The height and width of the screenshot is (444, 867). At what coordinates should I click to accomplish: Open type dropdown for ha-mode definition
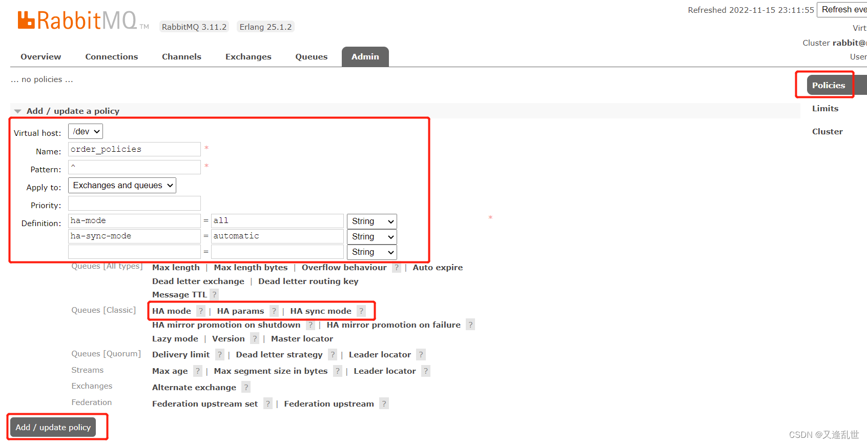[372, 221]
